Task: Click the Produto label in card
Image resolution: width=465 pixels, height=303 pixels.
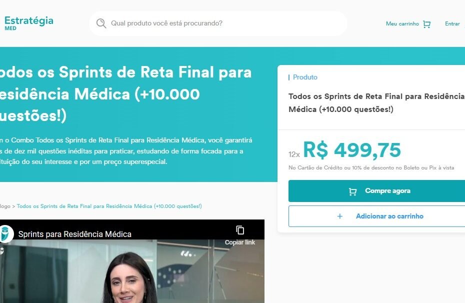Action: pyautogui.click(x=305, y=77)
